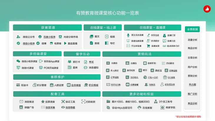Click the 营销玩法 section header
This screenshot has height=121, width=215.
(x=142, y=54)
